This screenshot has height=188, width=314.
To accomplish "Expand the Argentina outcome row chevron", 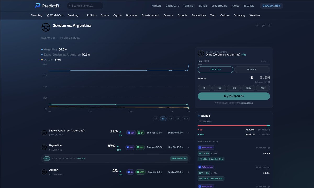I will (188, 147).
